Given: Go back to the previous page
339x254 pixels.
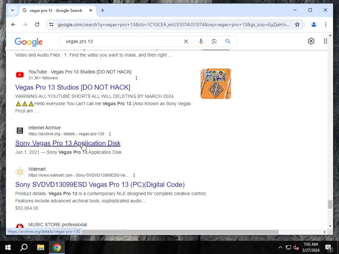Looking at the screenshot, I should (x=13, y=24).
